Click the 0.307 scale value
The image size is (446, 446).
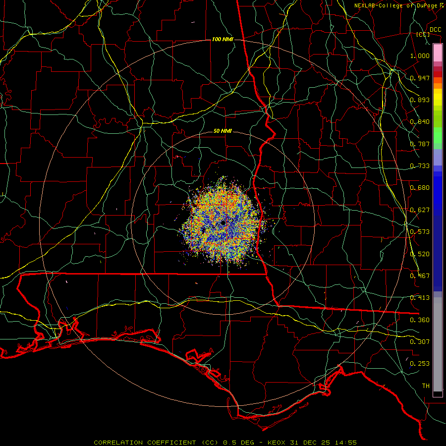420,342
